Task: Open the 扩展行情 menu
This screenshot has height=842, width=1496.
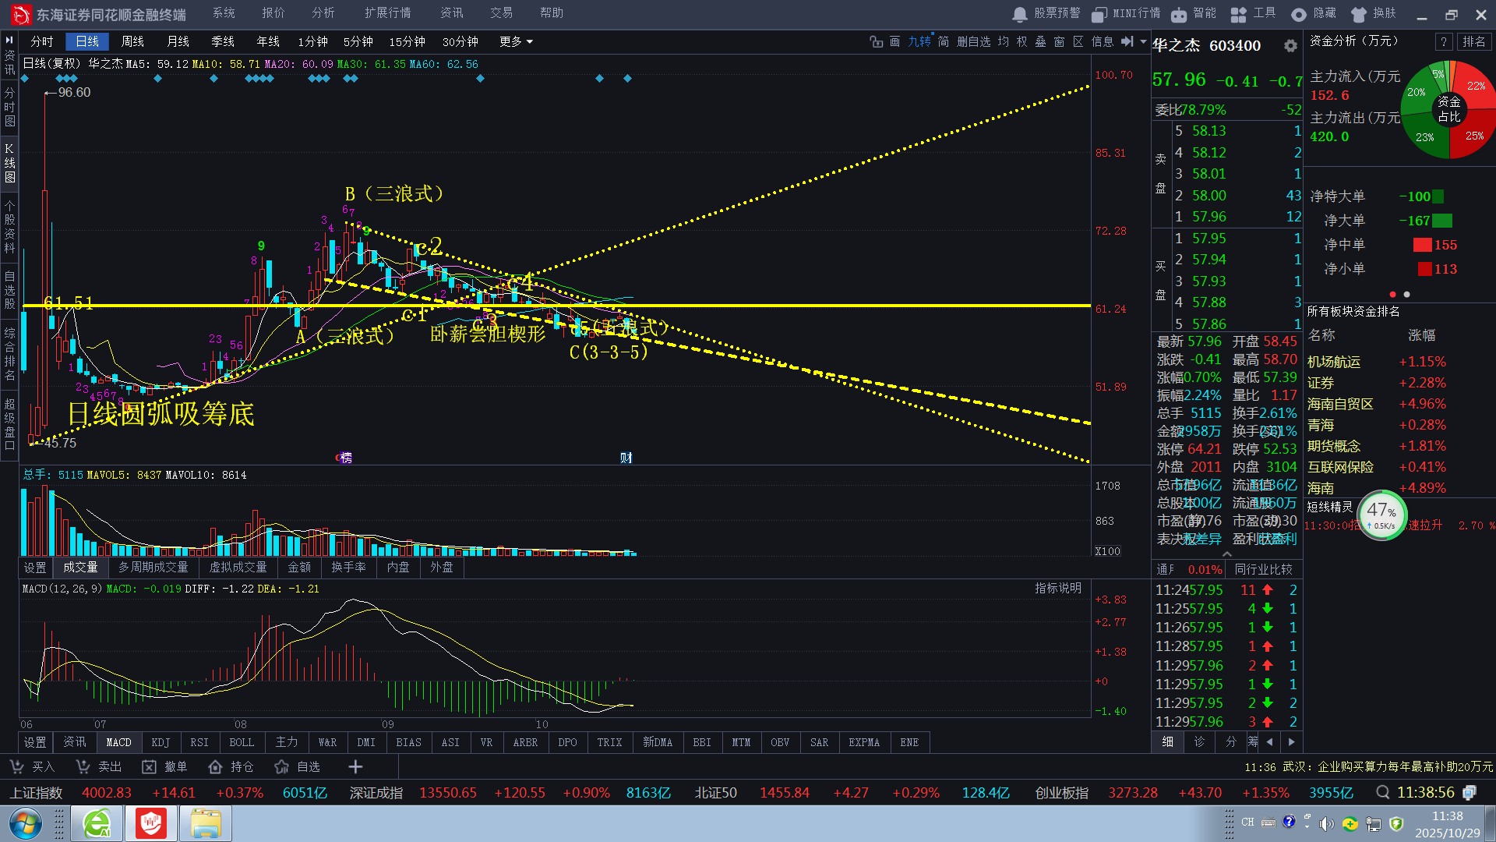Action: 387,13
